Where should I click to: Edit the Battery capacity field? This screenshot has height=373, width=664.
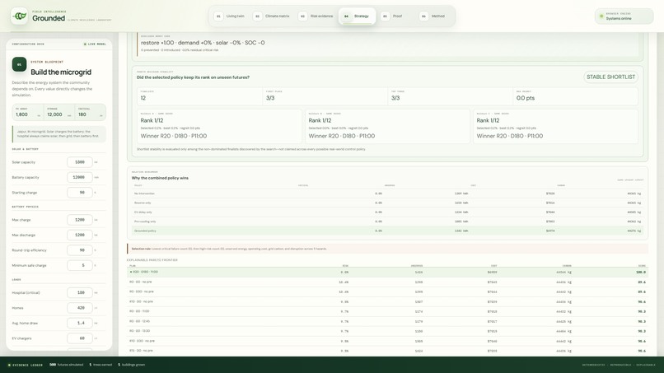point(80,177)
